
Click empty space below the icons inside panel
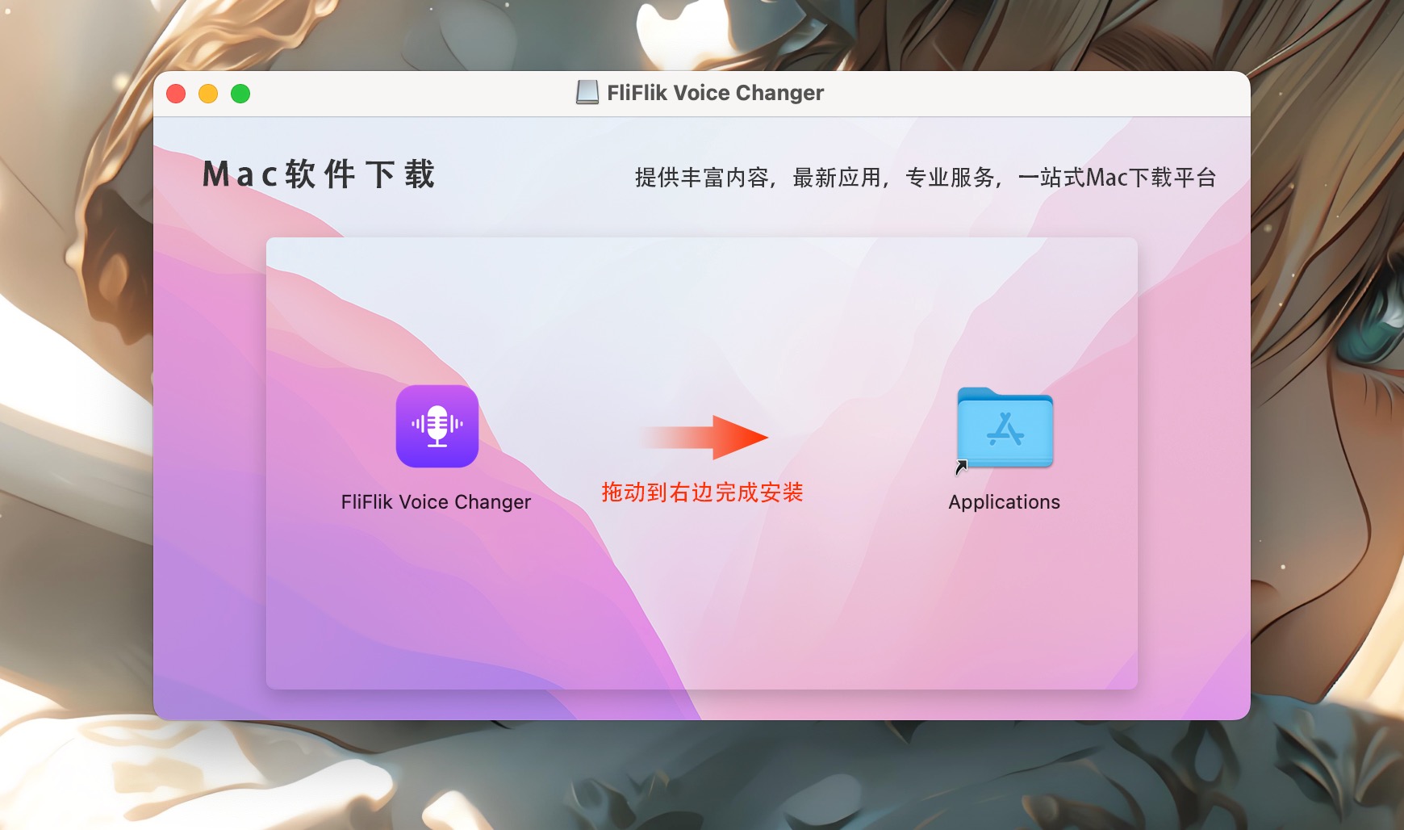pyautogui.click(x=702, y=606)
